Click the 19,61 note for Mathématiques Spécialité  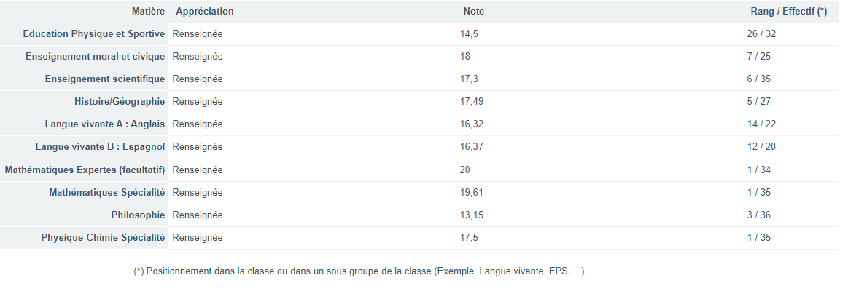pos(472,192)
